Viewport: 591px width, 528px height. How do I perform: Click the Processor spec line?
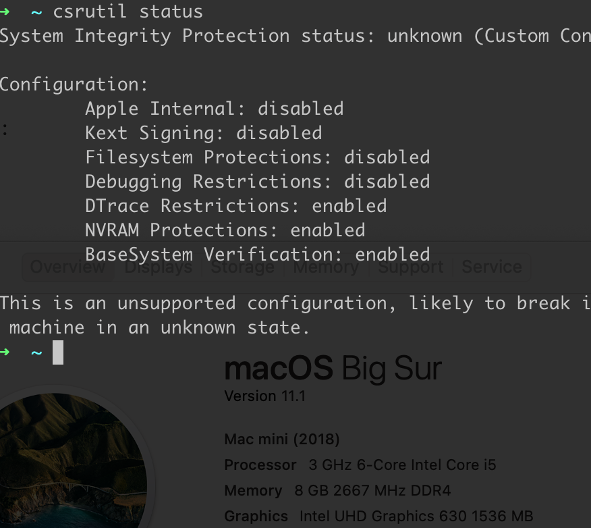coord(358,465)
